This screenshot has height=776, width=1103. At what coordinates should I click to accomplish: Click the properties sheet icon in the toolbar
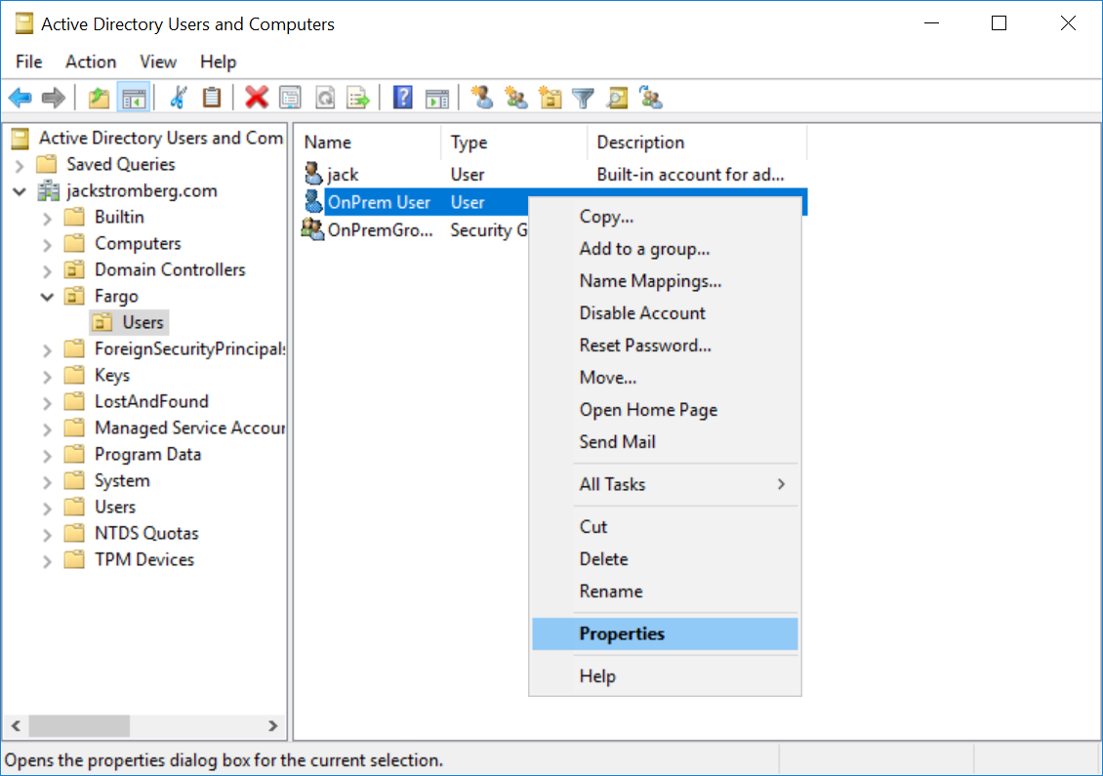290,97
